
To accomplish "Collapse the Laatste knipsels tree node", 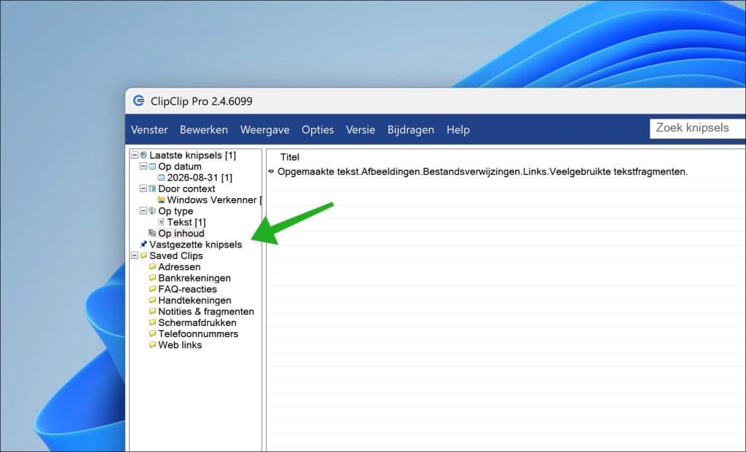I will point(135,155).
